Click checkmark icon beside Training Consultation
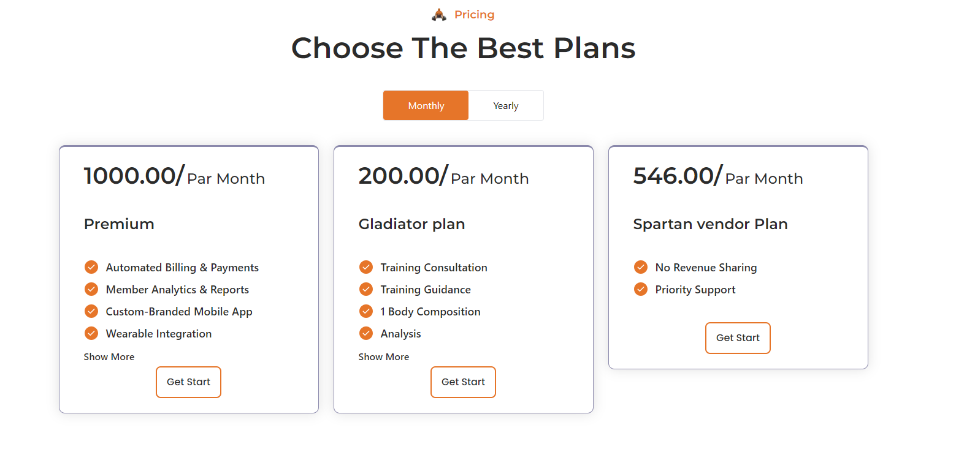This screenshot has height=452, width=956. pos(366,268)
